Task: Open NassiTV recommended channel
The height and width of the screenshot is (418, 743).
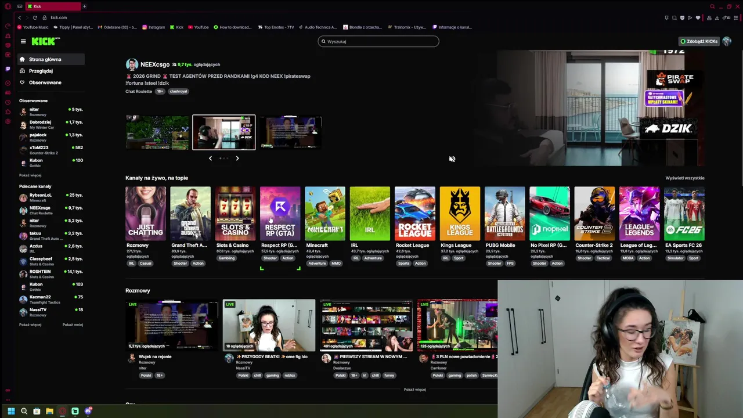Action: click(51, 312)
